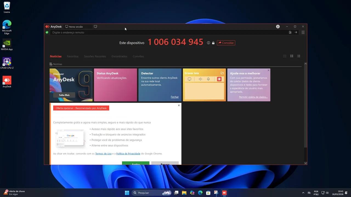The image size is (351, 197).
Task: Open the clock showing 10:41
Action: [x=338, y=193]
